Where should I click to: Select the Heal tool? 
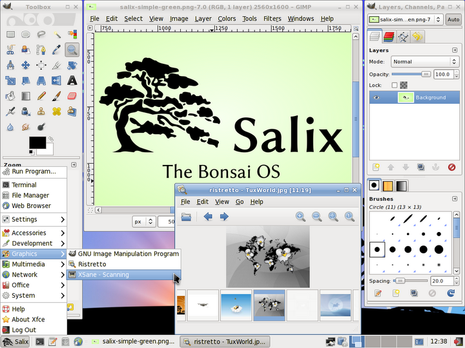(x=57, y=111)
